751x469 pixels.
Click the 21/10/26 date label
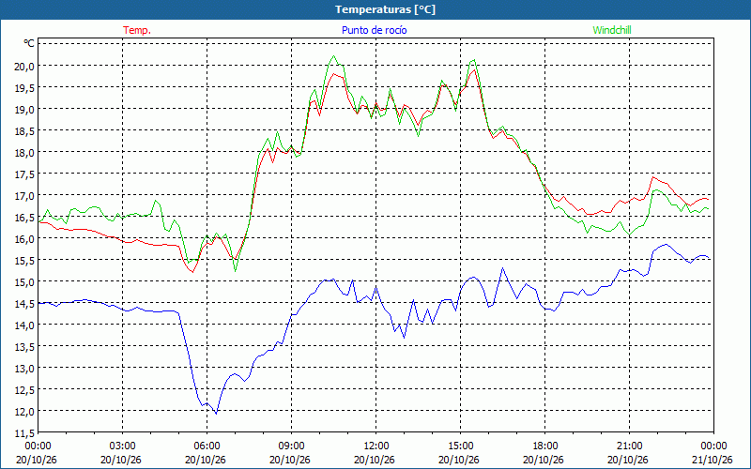(x=713, y=460)
